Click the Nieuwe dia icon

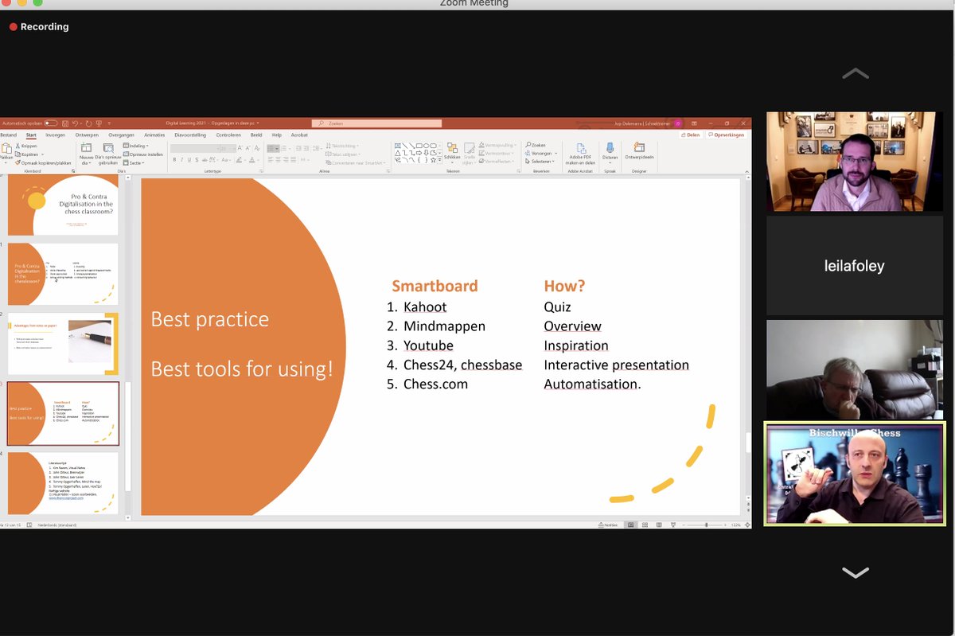(x=86, y=147)
